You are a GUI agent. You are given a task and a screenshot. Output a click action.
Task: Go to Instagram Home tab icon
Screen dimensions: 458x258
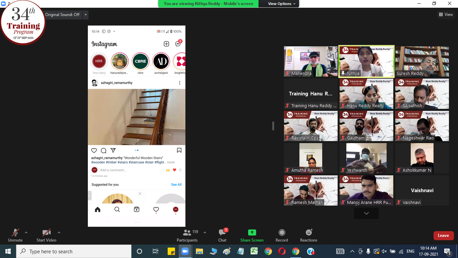[98, 210]
